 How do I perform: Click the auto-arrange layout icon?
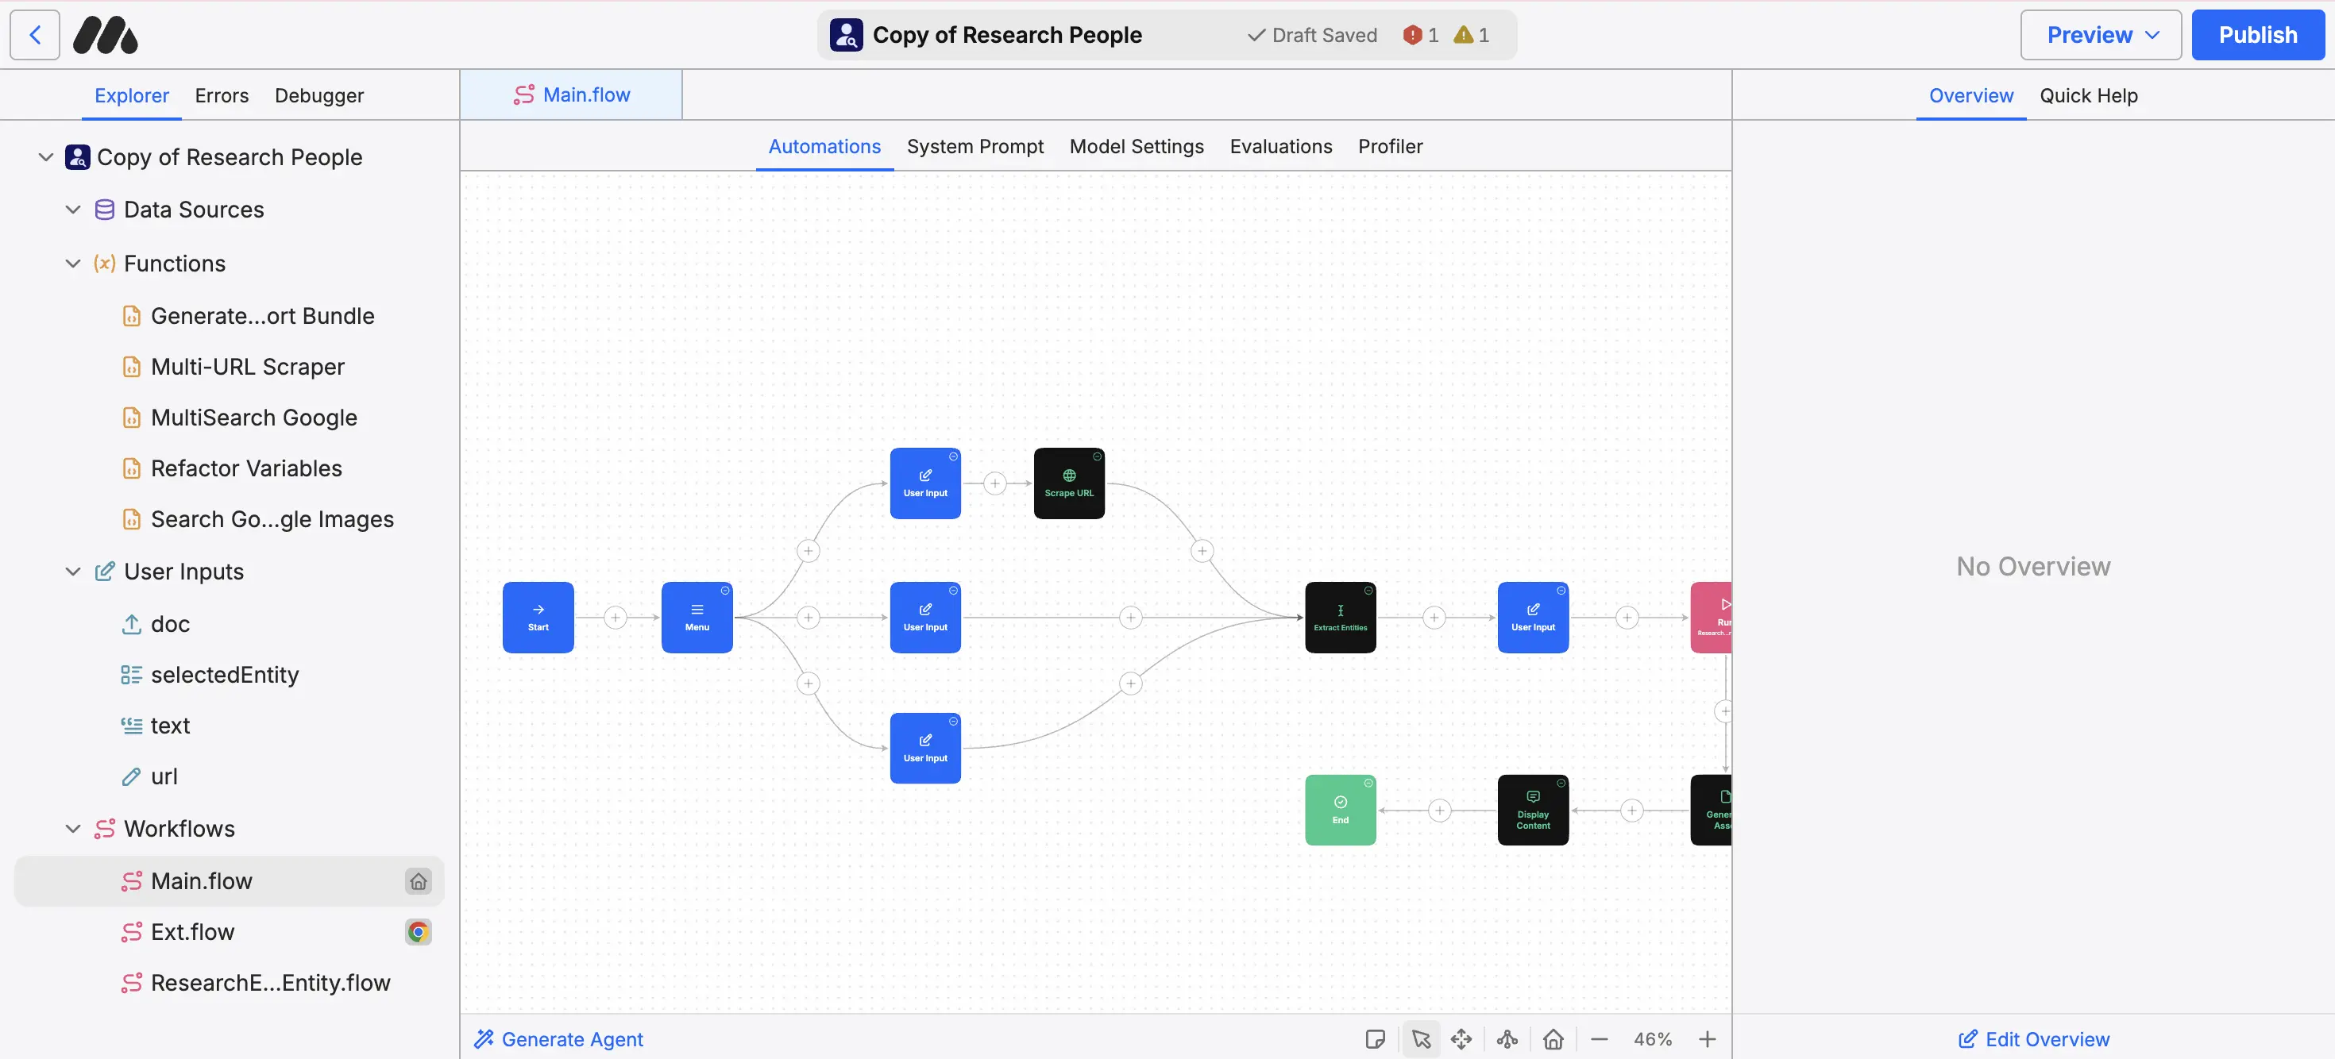click(1507, 1039)
